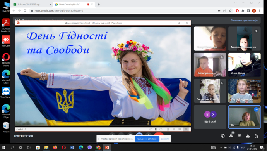View site information lock icon in address bar

pos(32,10)
